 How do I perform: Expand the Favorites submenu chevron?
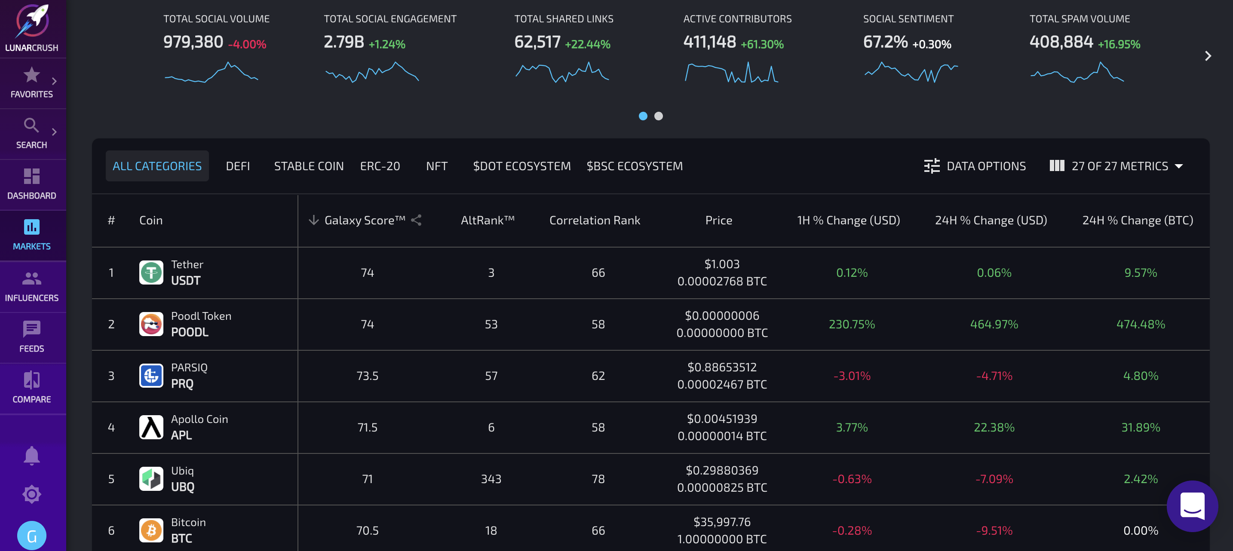click(x=54, y=81)
